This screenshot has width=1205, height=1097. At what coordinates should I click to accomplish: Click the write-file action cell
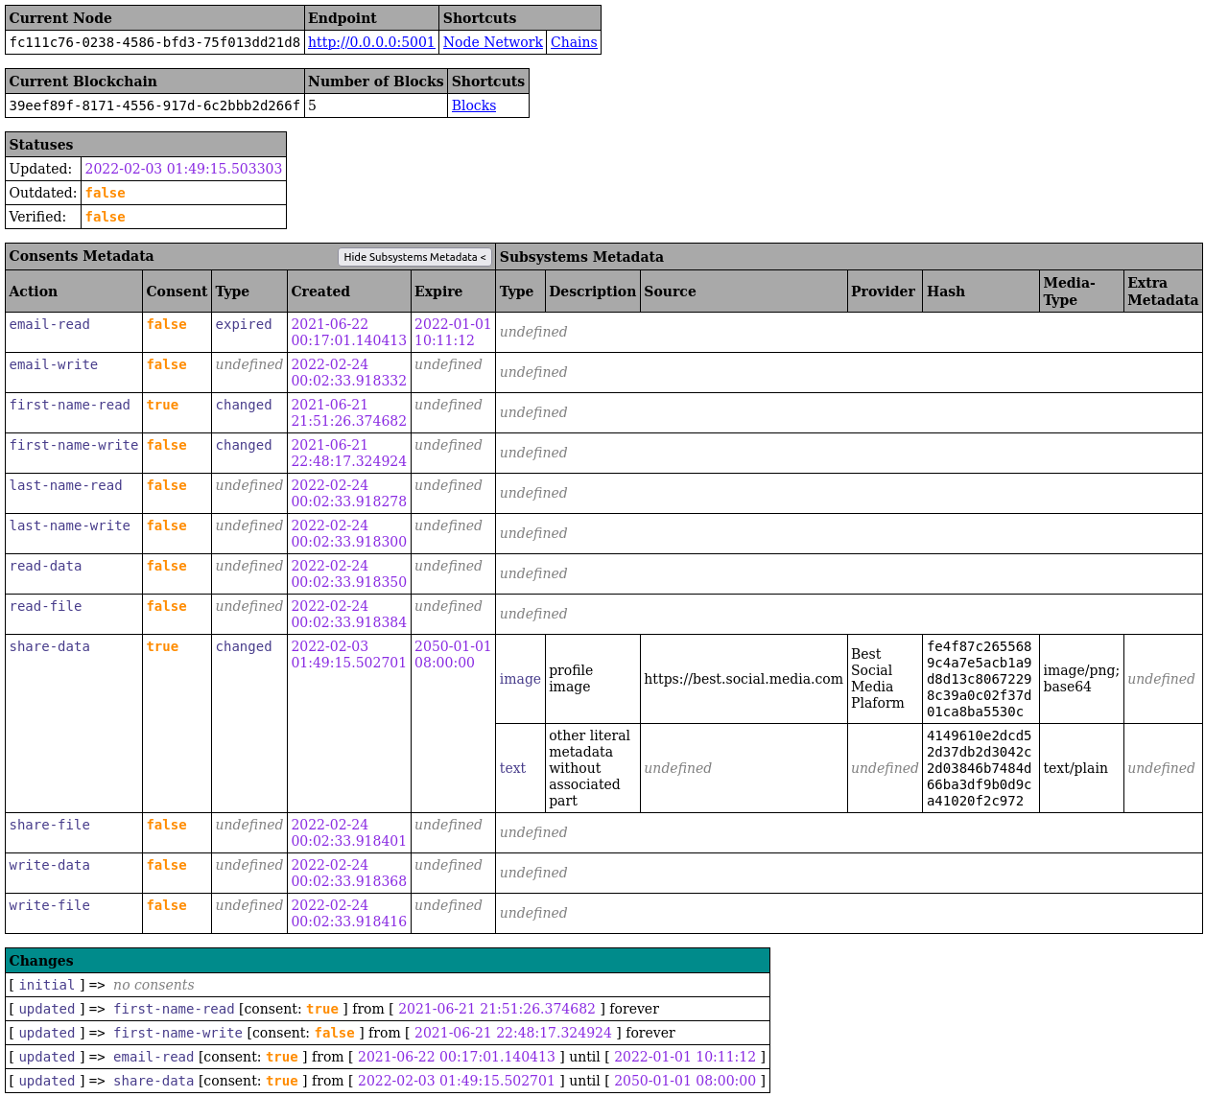click(74, 914)
